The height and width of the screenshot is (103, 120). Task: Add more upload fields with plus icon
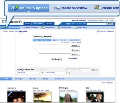[x=69, y=58]
